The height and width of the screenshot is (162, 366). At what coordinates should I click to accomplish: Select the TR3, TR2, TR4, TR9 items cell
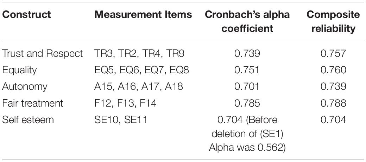(140, 53)
